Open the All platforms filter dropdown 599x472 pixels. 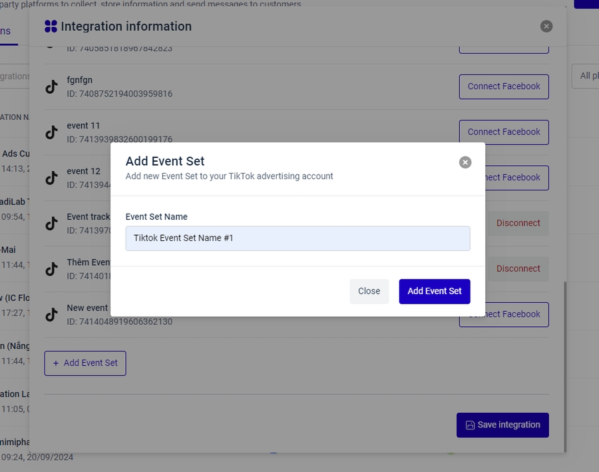pos(586,76)
